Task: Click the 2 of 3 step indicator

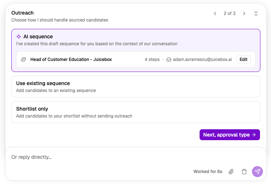Action: (230, 14)
